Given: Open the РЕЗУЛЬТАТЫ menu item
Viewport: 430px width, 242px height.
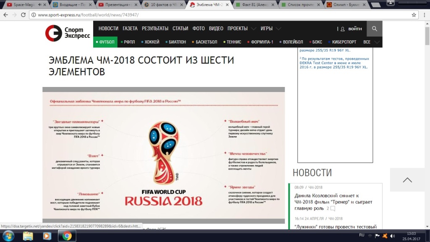Looking at the screenshot, I should click(x=155, y=29).
